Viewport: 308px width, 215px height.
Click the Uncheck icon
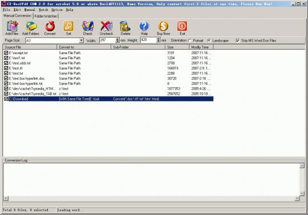106,26
